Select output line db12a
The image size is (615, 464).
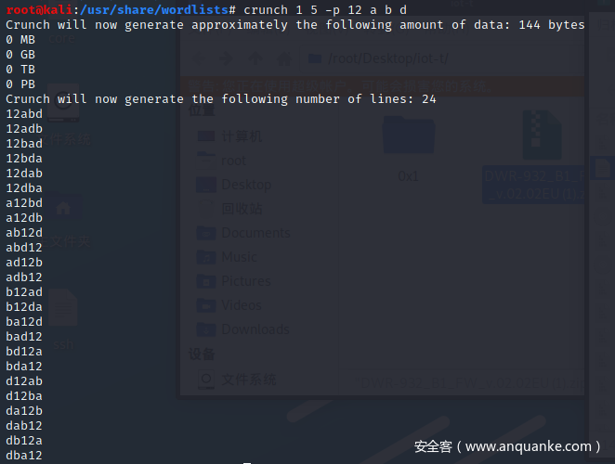pos(24,442)
